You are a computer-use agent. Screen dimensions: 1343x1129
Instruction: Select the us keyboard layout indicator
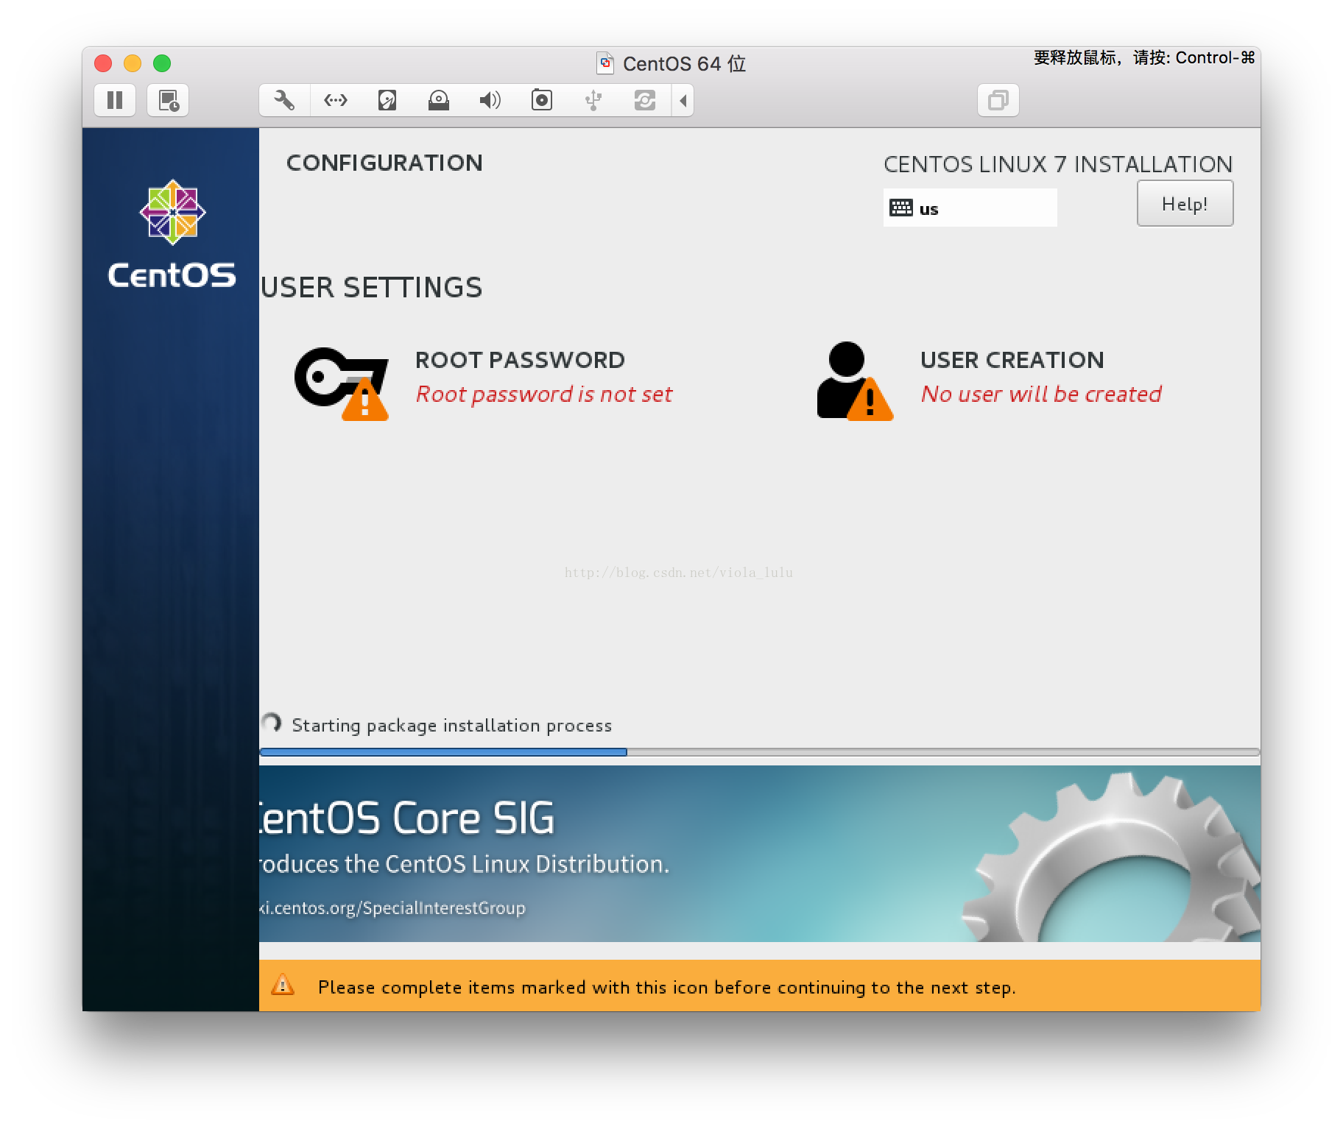point(970,208)
